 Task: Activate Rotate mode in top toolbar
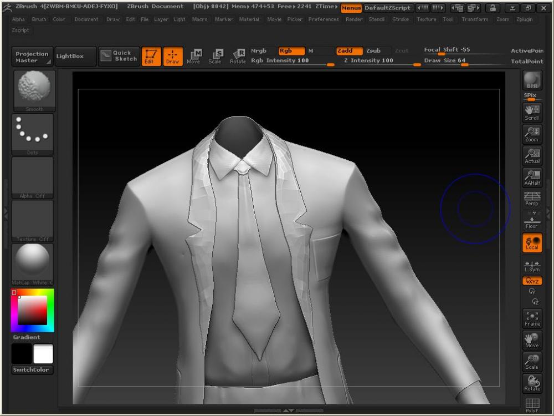(x=238, y=56)
